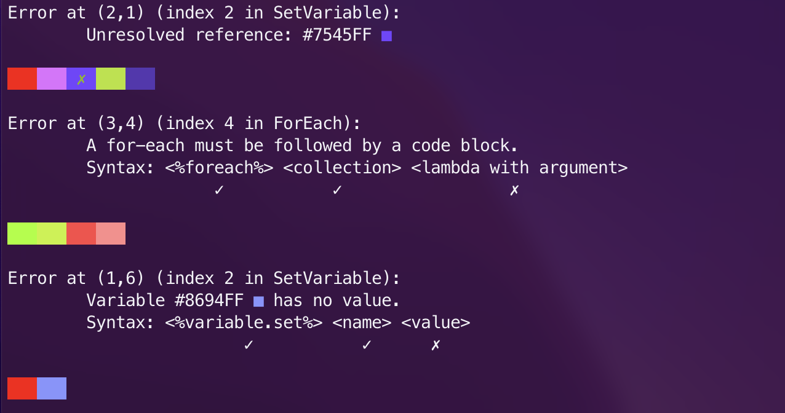Select the periwinkle blue swatch beside red
This screenshot has width=785, height=413.
point(52,388)
